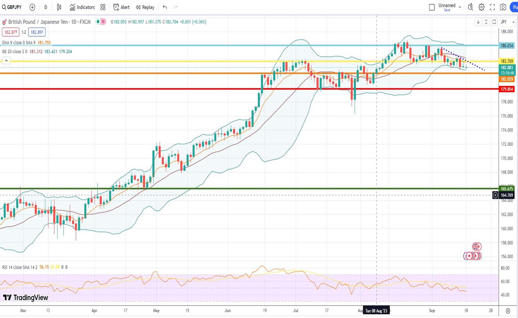Open the D timeframe selector

tap(46, 7)
